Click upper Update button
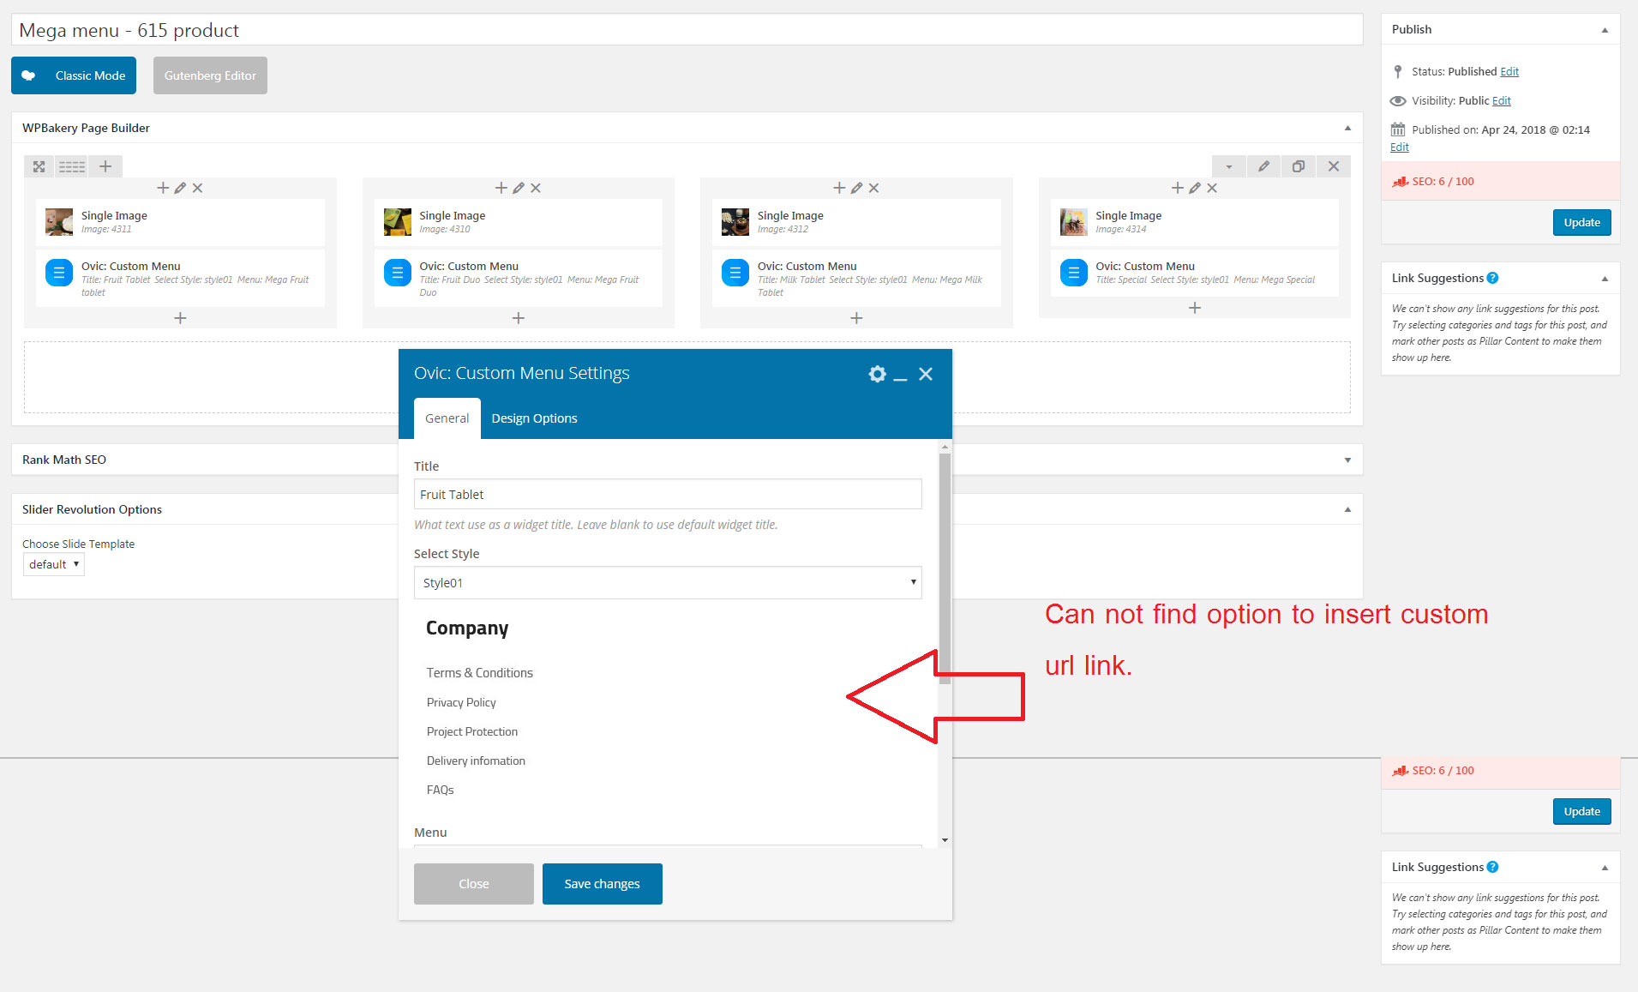This screenshot has width=1638, height=992. [1581, 222]
